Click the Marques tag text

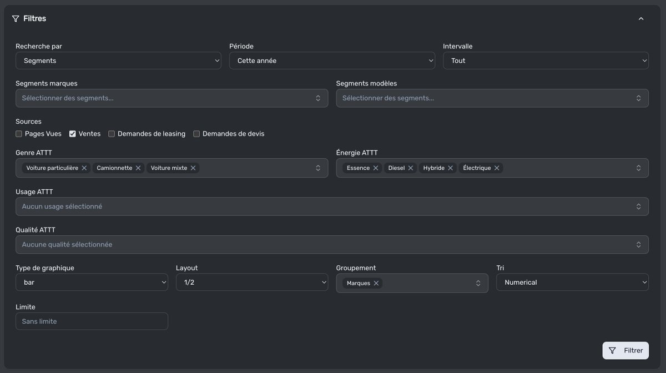pos(359,283)
